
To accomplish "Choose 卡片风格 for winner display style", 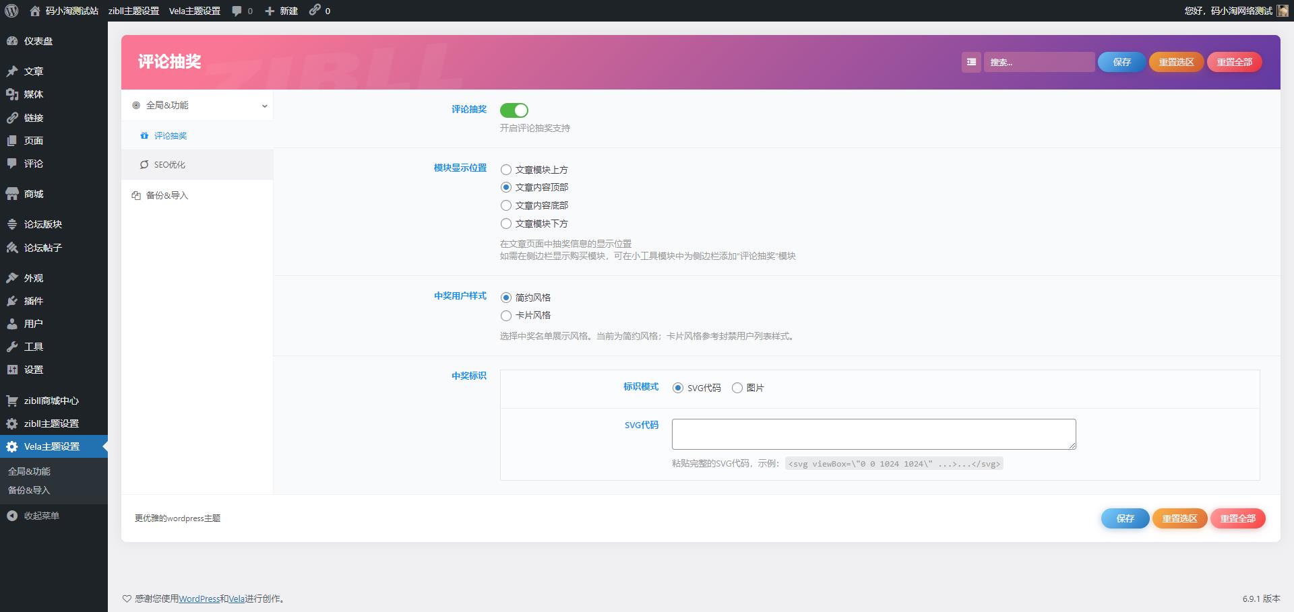I will (x=505, y=315).
